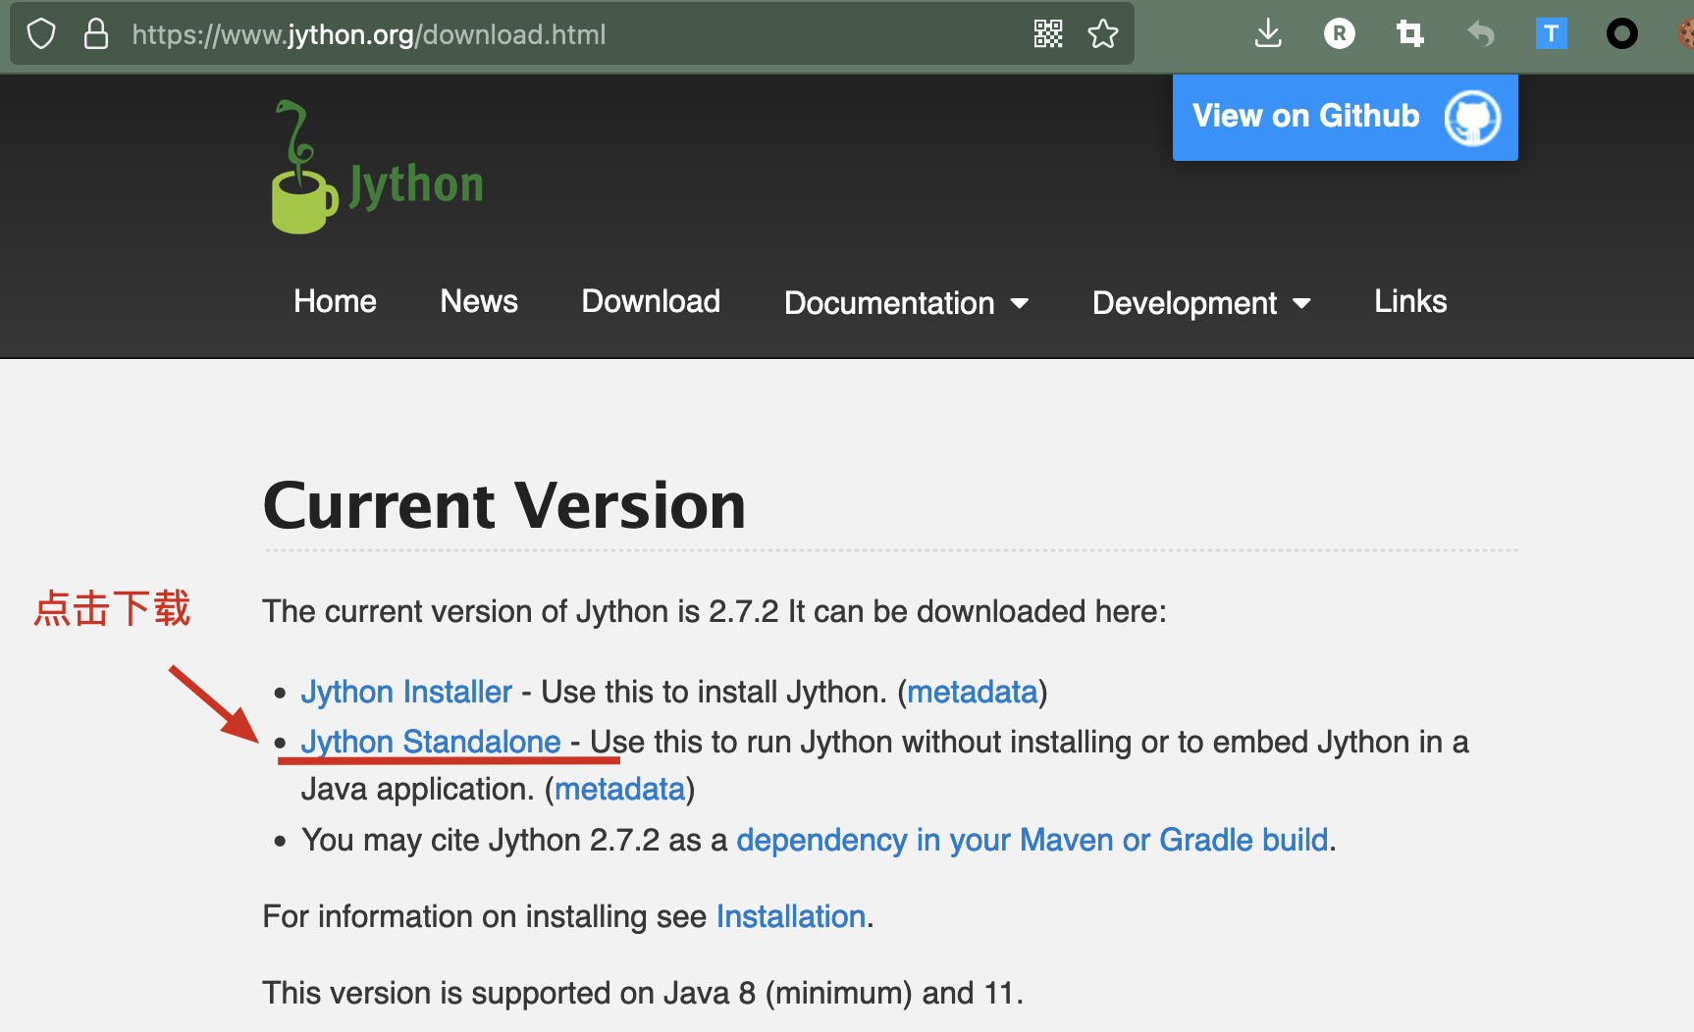Click the View on Github button
This screenshot has width=1694, height=1032.
pos(1305,116)
